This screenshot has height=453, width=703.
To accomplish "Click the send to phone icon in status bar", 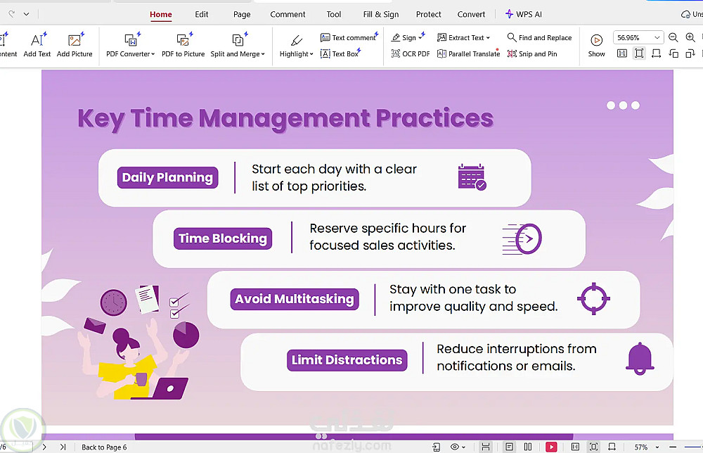I will click(x=437, y=447).
